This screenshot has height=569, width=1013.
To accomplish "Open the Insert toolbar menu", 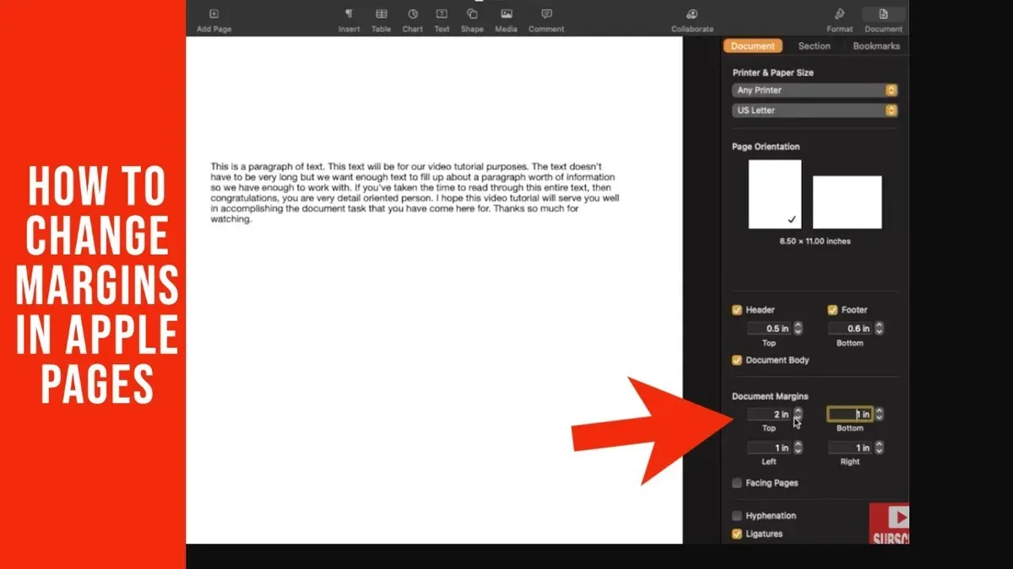I will coord(349,14).
